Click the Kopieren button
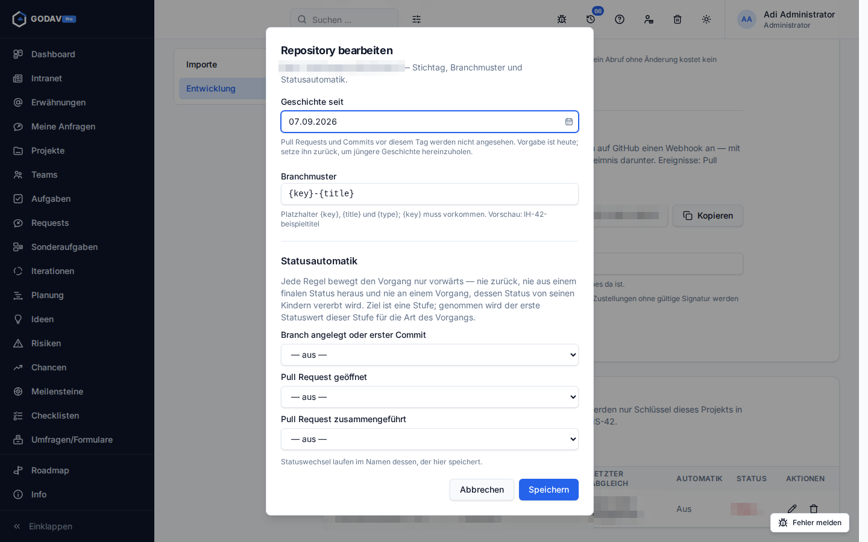The height and width of the screenshot is (542, 868). 708,216
